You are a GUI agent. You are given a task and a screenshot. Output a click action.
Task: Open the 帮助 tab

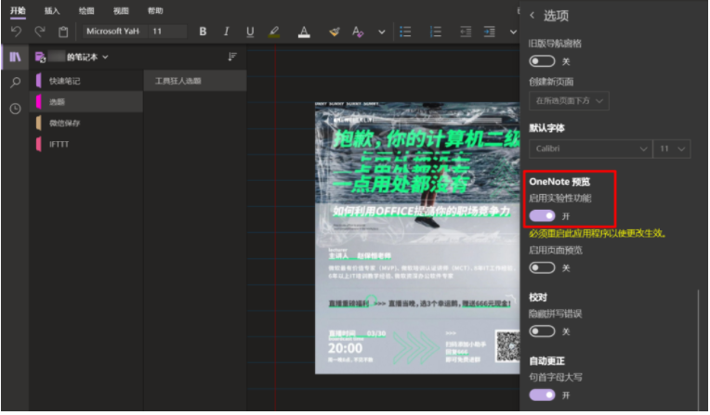[155, 10]
